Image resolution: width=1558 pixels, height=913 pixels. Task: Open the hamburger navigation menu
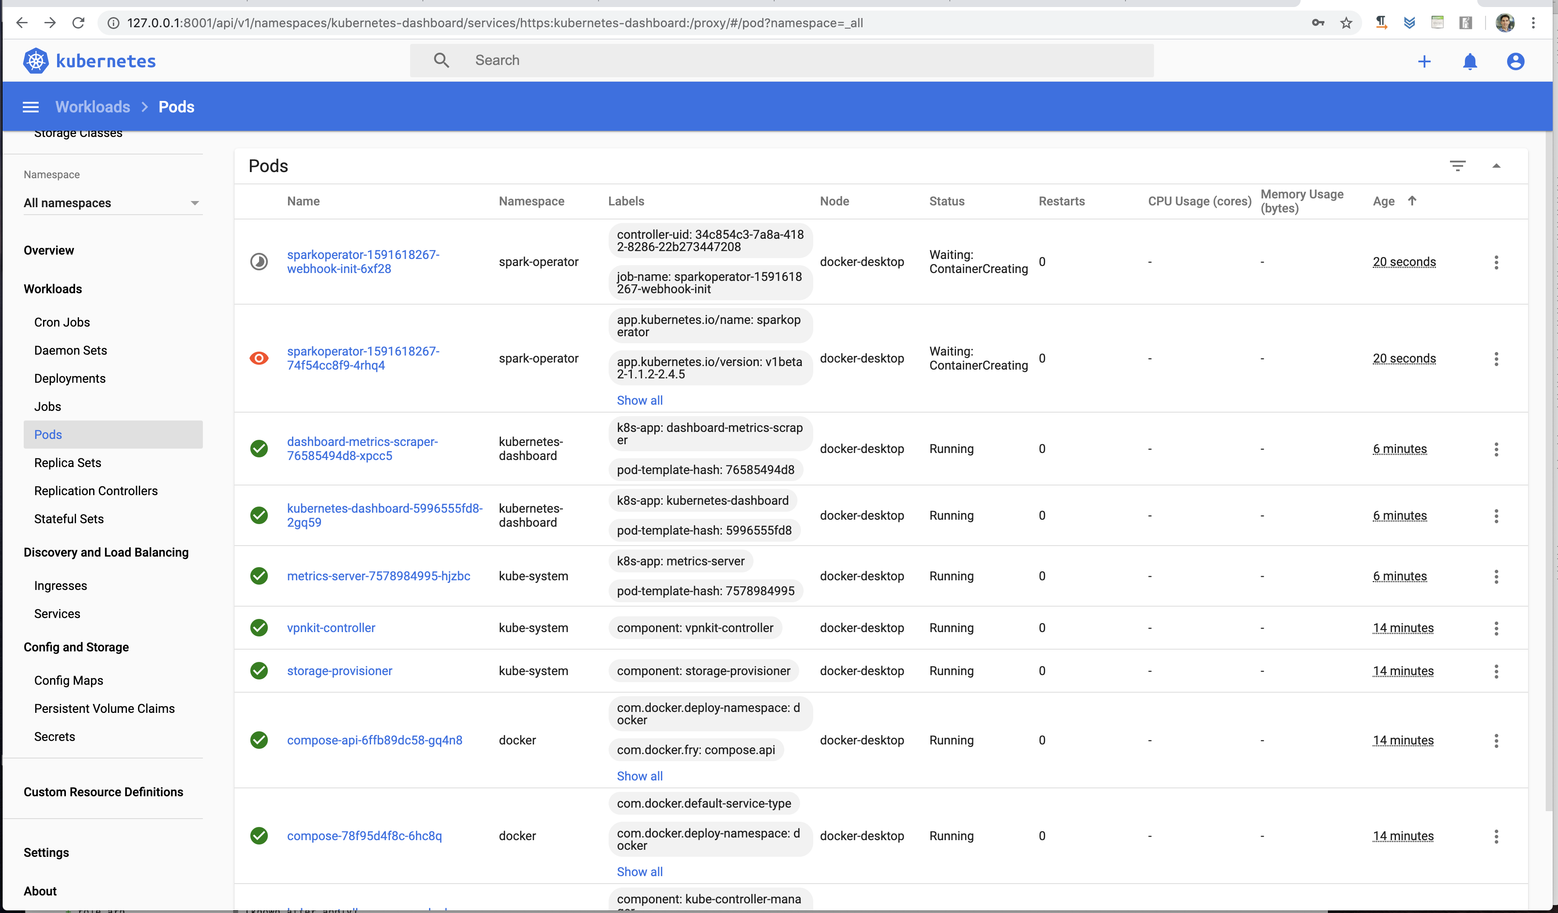(30, 107)
